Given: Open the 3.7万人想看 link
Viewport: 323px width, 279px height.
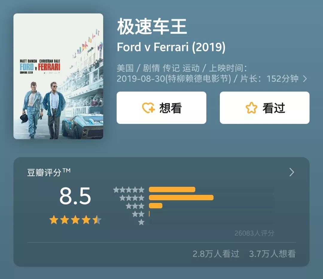Looking at the screenshot, I should [x=272, y=254].
